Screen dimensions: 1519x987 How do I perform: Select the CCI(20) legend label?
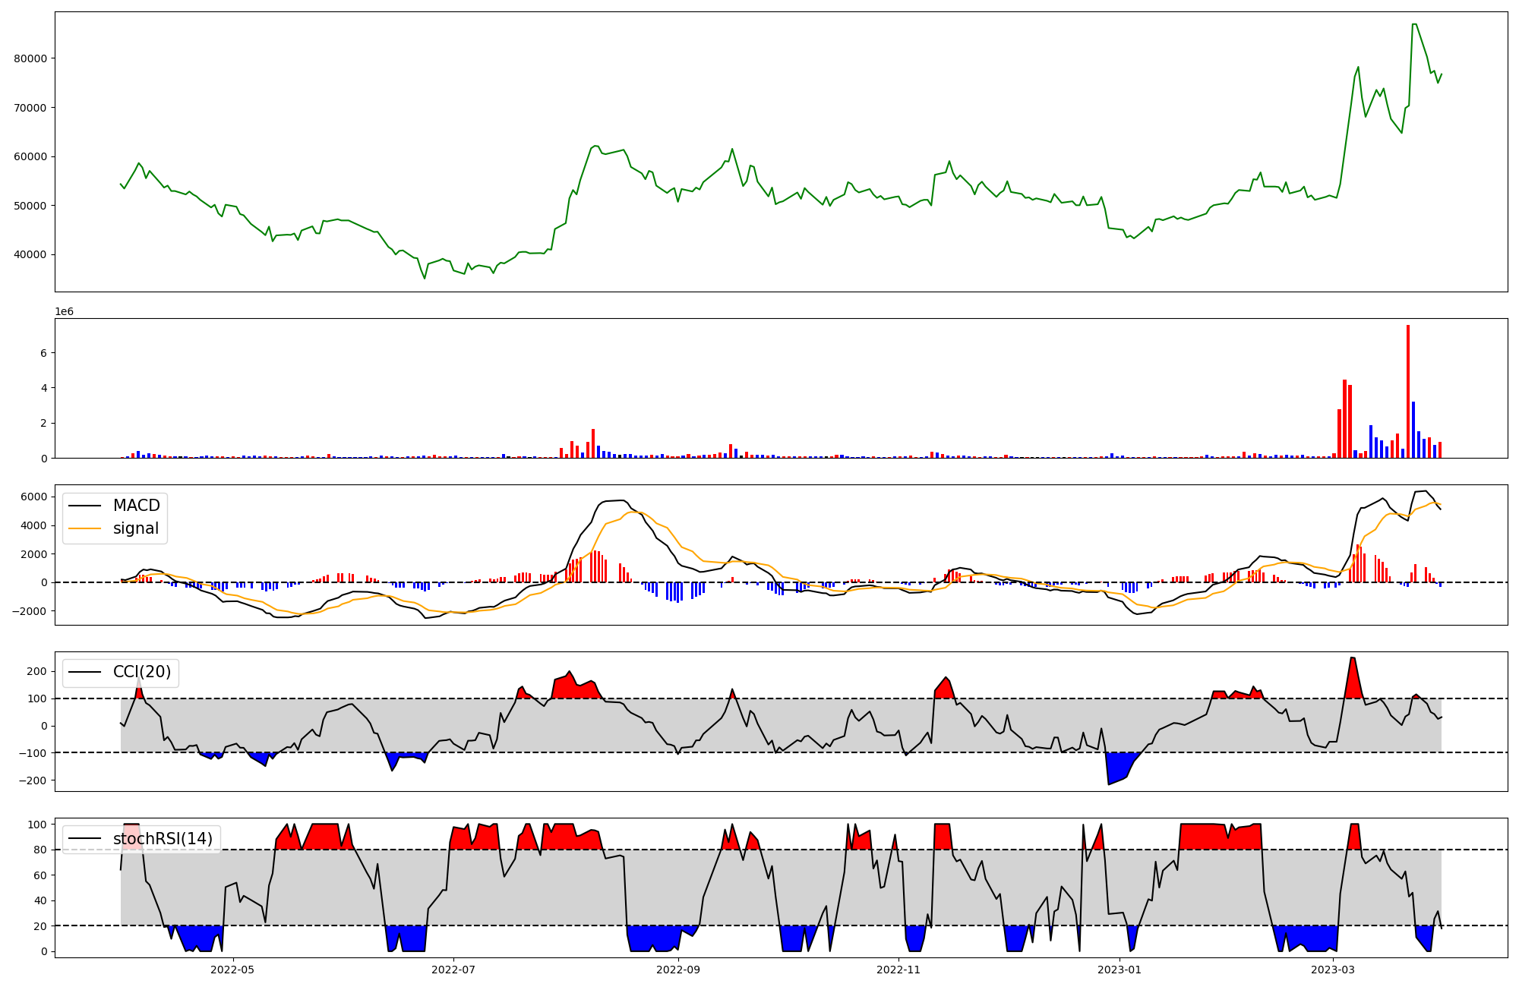pyautogui.click(x=142, y=672)
